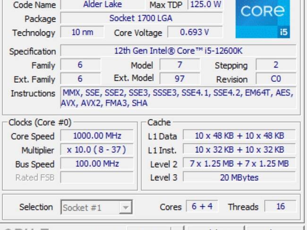Click the L1 Inst. cache value
Image resolution: width=307 pixels, height=230 pixels.
239,150
